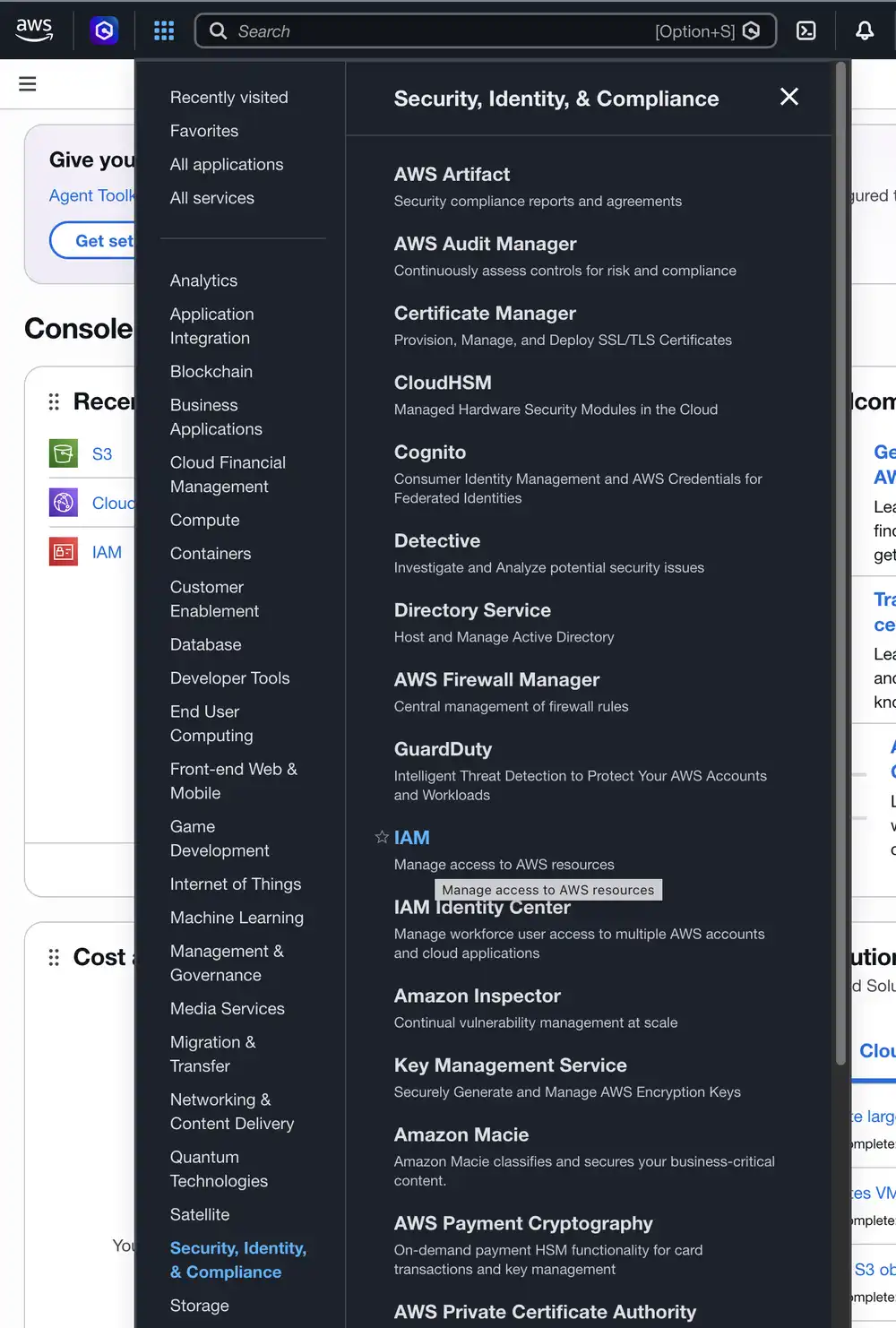Open the AWS Artifact service
The height and width of the screenshot is (1328, 896).
pyautogui.click(x=452, y=175)
